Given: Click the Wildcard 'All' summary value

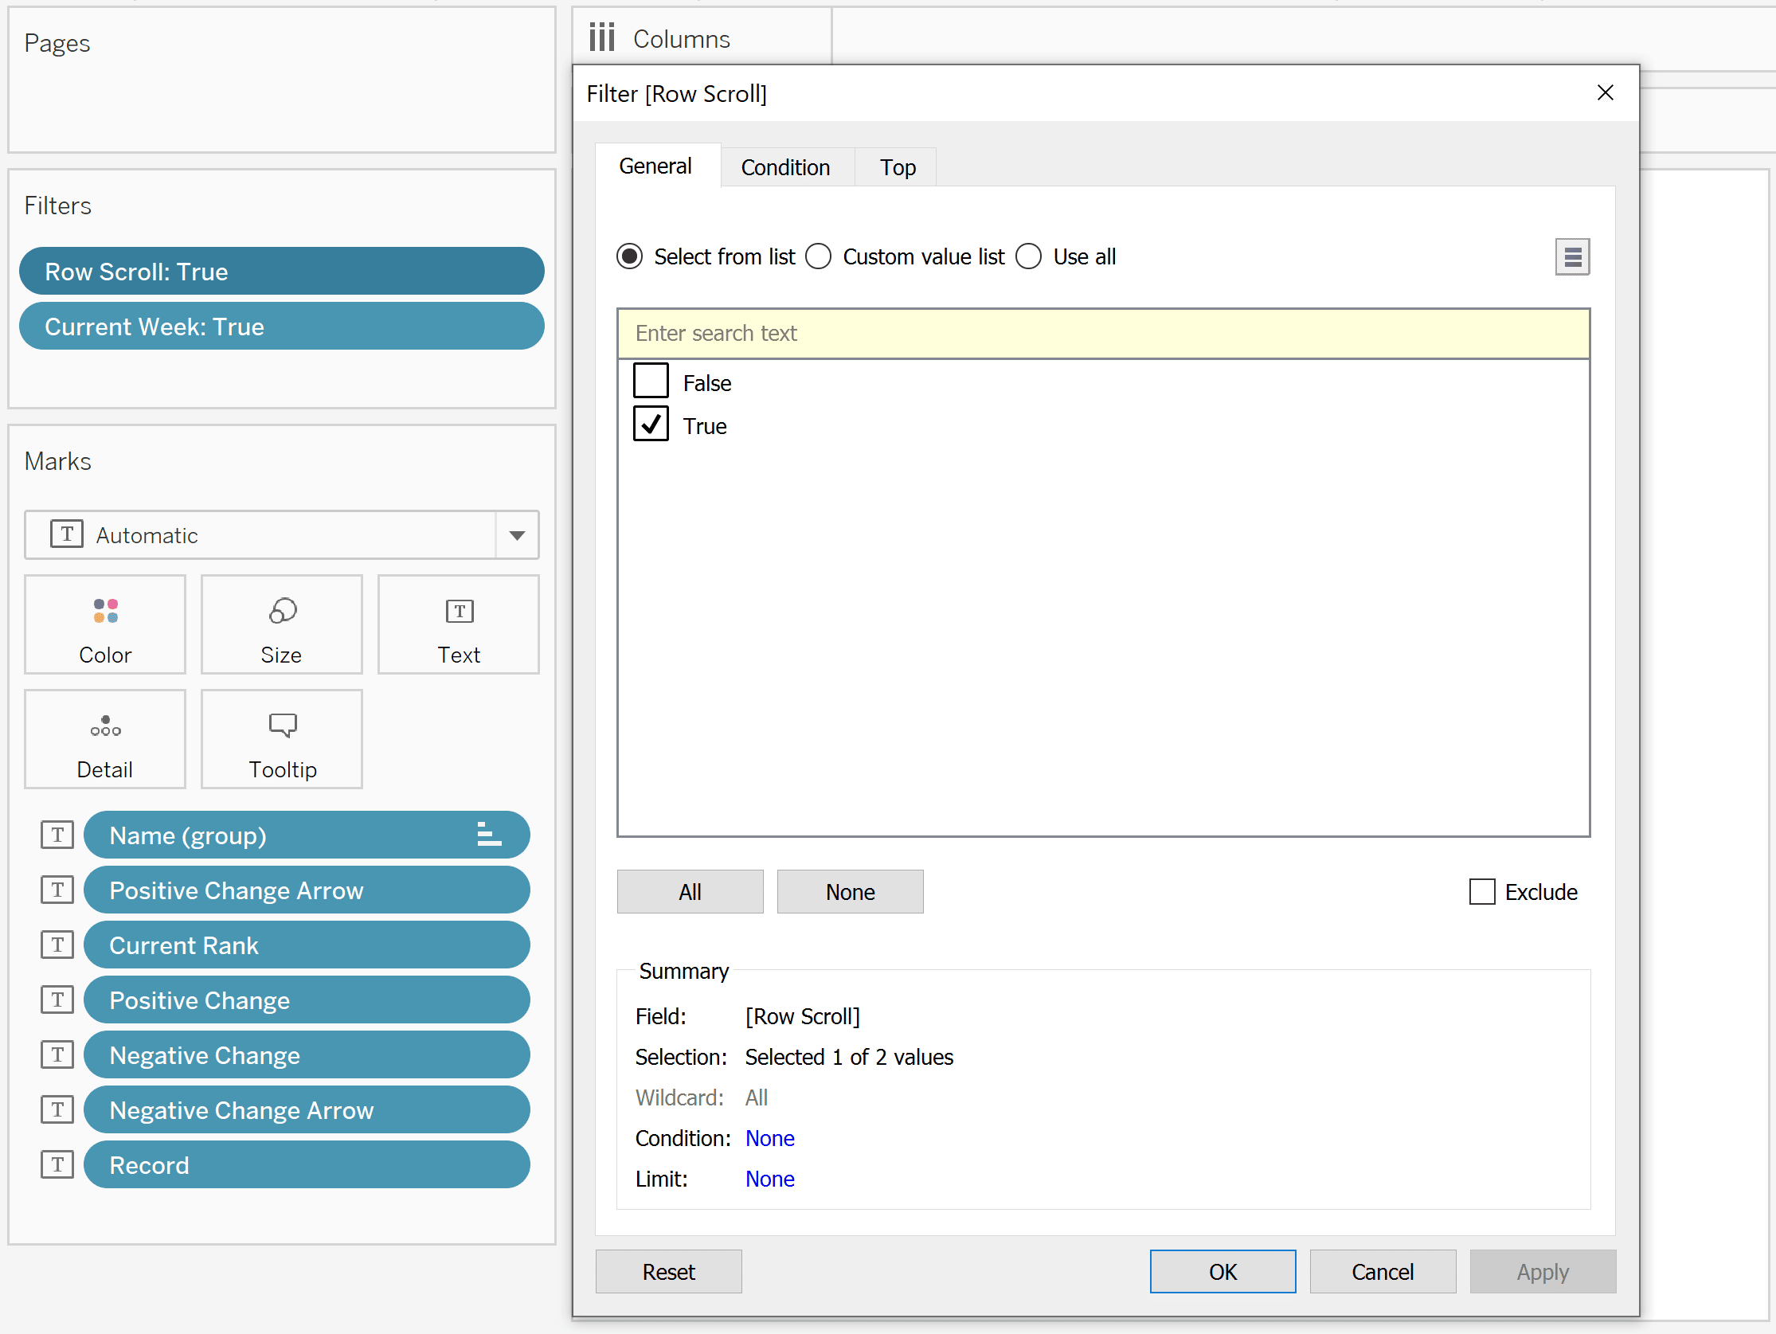Looking at the screenshot, I should [757, 1097].
